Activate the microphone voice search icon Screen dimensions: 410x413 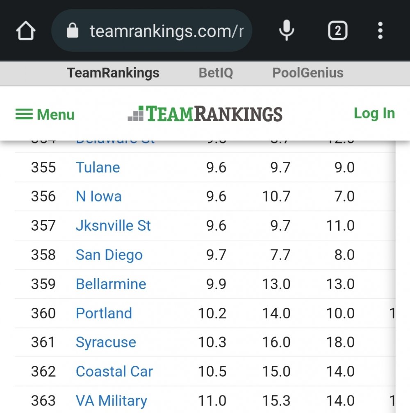pos(286,31)
